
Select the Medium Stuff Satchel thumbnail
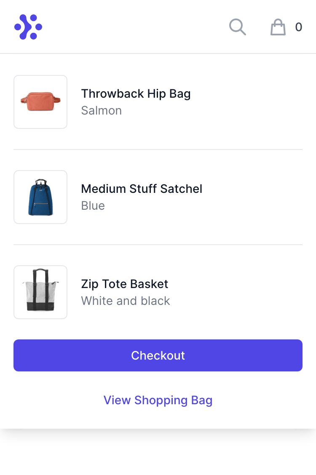tap(40, 197)
